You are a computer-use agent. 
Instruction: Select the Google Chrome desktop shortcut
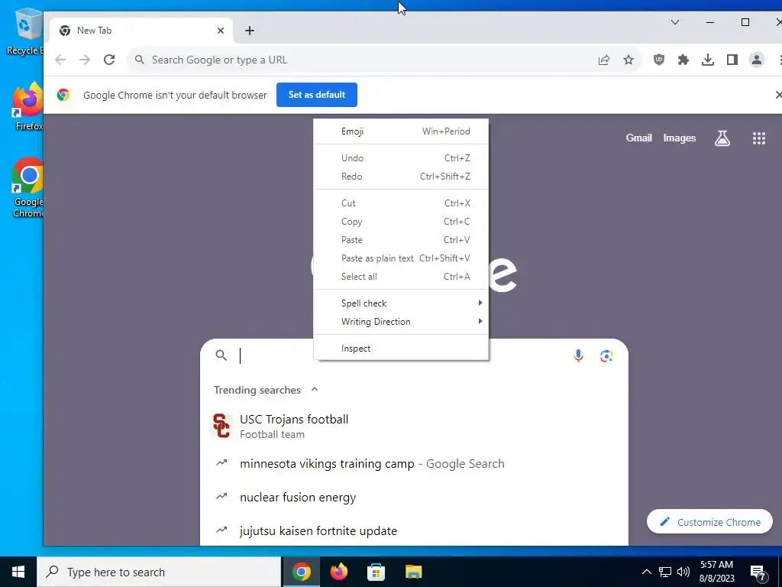[28, 188]
